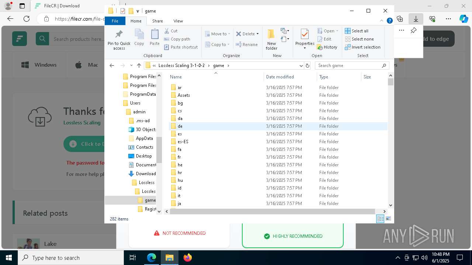Expand the Open dropdown arrow

coord(337,31)
